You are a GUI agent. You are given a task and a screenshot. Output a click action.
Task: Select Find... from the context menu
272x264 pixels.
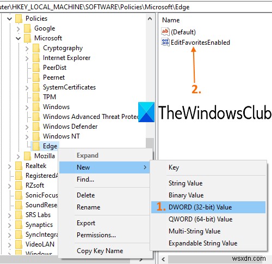[104, 179]
